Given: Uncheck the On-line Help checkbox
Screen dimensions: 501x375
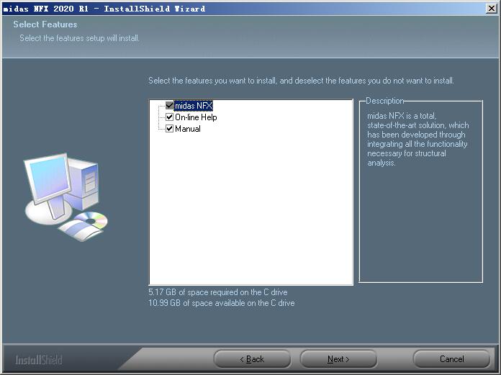Looking at the screenshot, I should point(169,117).
